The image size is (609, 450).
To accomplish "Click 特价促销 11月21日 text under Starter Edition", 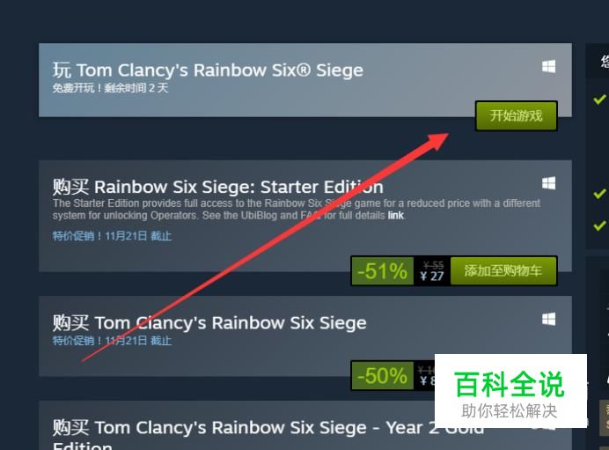I will click(x=112, y=236).
